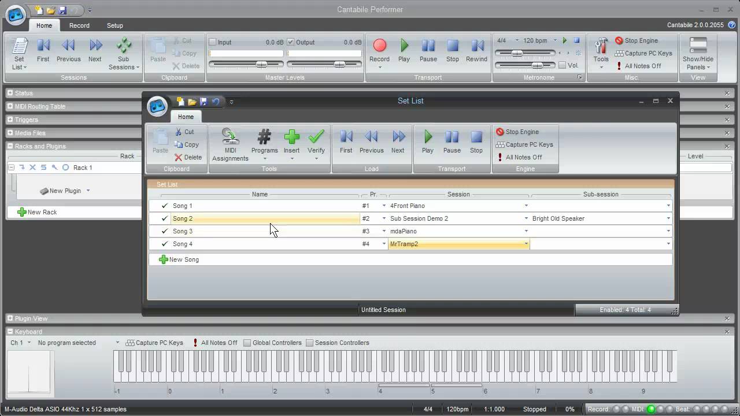
Task: Go to Next session in main ribbon
Action: coord(95,50)
